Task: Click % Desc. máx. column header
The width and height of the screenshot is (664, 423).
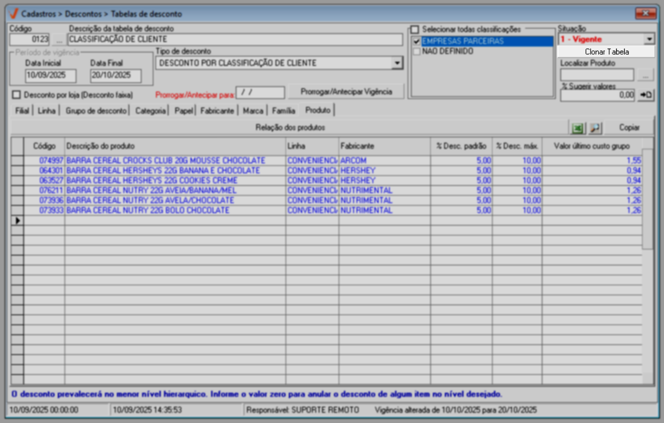Action: coord(517,146)
